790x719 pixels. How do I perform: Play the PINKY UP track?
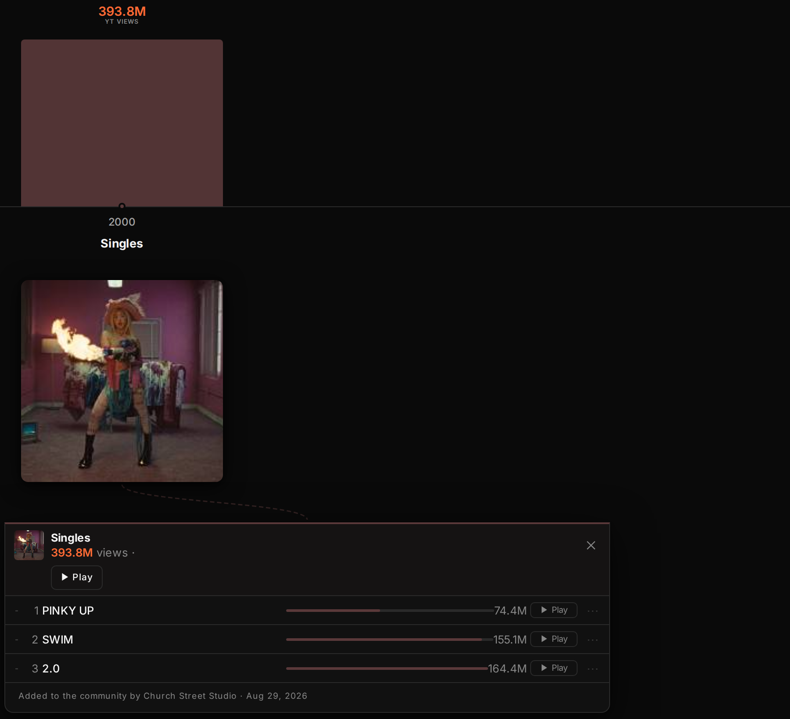click(x=554, y=610)
